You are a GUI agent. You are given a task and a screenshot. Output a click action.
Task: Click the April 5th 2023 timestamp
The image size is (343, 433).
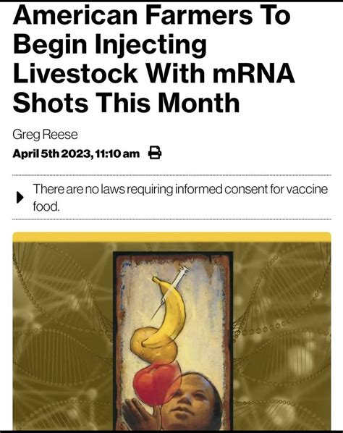tap(76, 154)
